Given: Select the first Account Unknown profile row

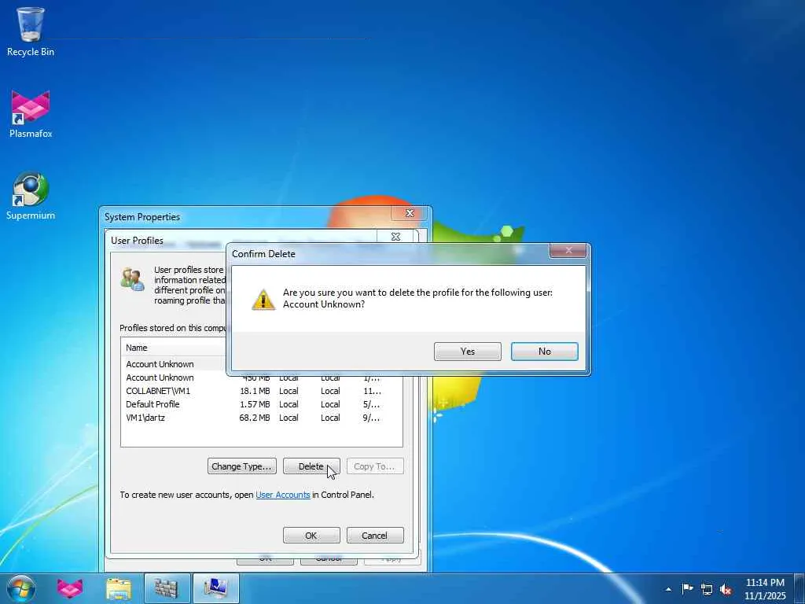Looking at the screenshot, I should (x=175, y=364).
